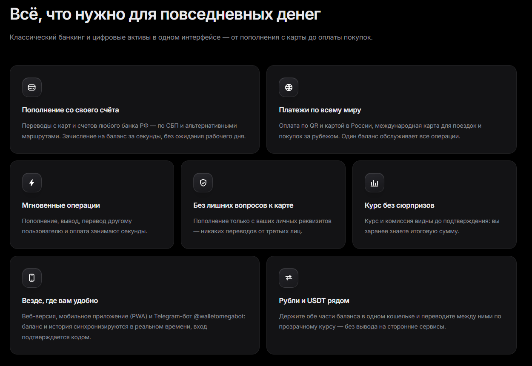Click the card icon above "Пополнение со своего счёта"

32,87
